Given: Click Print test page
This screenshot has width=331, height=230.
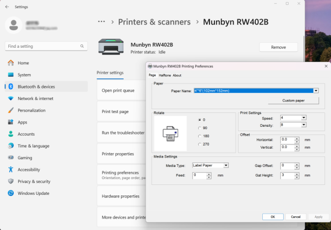Looking at the screenshot, I should click(x=122, y=111).
